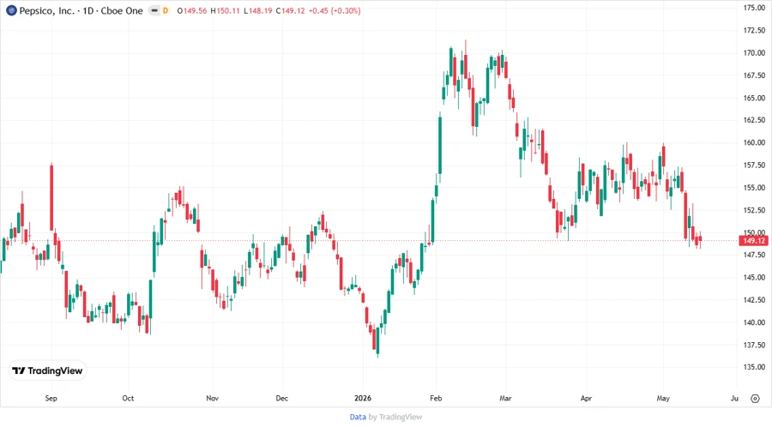The width and height of the screenshot is (772, 427).
Task: Click the 2026 label on time axis
Action: [363, 398]
